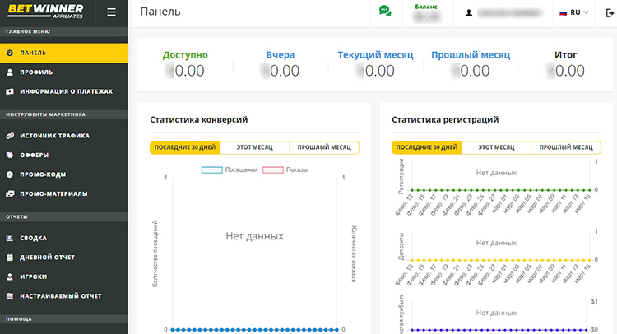Click the Настраиваемый отчет sliders icon
Viewport: 617px width, 334px height.
pyautogui.click(x=10, y=296)
